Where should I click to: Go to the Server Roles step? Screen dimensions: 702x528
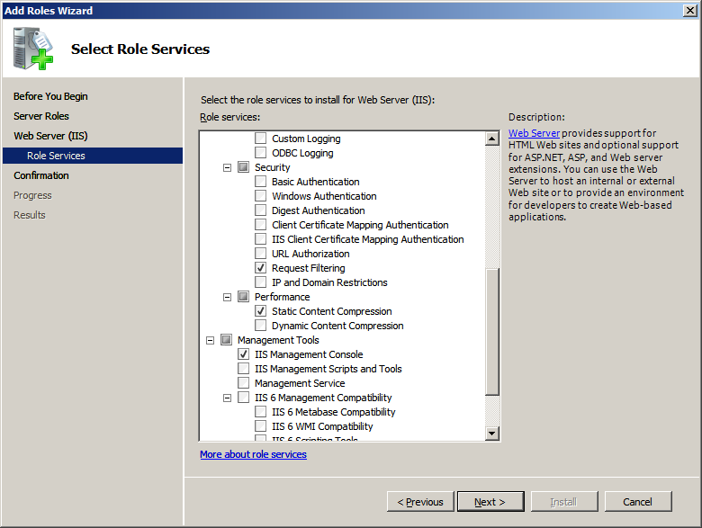click(x=41, y=116)
